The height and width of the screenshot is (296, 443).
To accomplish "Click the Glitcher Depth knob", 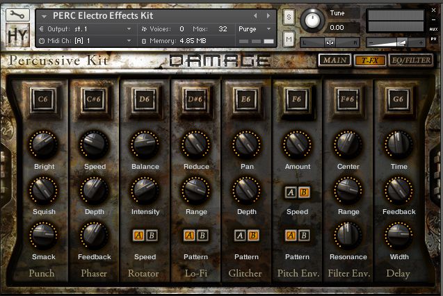I will click(x=246, y=190).
